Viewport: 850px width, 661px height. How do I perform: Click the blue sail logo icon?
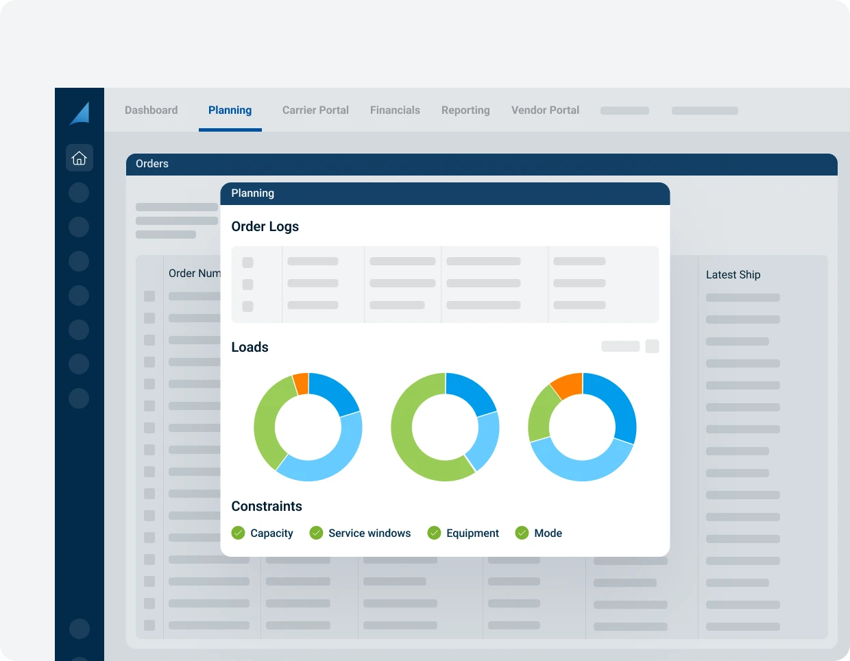pyautogui.click(x=80, y=113)
